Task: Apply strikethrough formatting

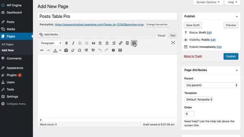Action: tap(42, 50)
